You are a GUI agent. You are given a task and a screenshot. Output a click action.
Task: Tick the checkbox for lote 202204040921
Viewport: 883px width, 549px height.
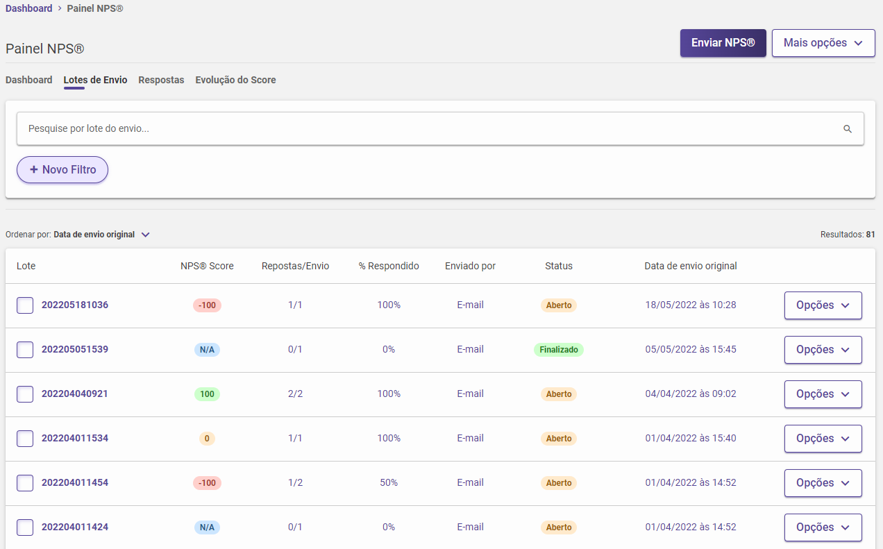(25, 394)
